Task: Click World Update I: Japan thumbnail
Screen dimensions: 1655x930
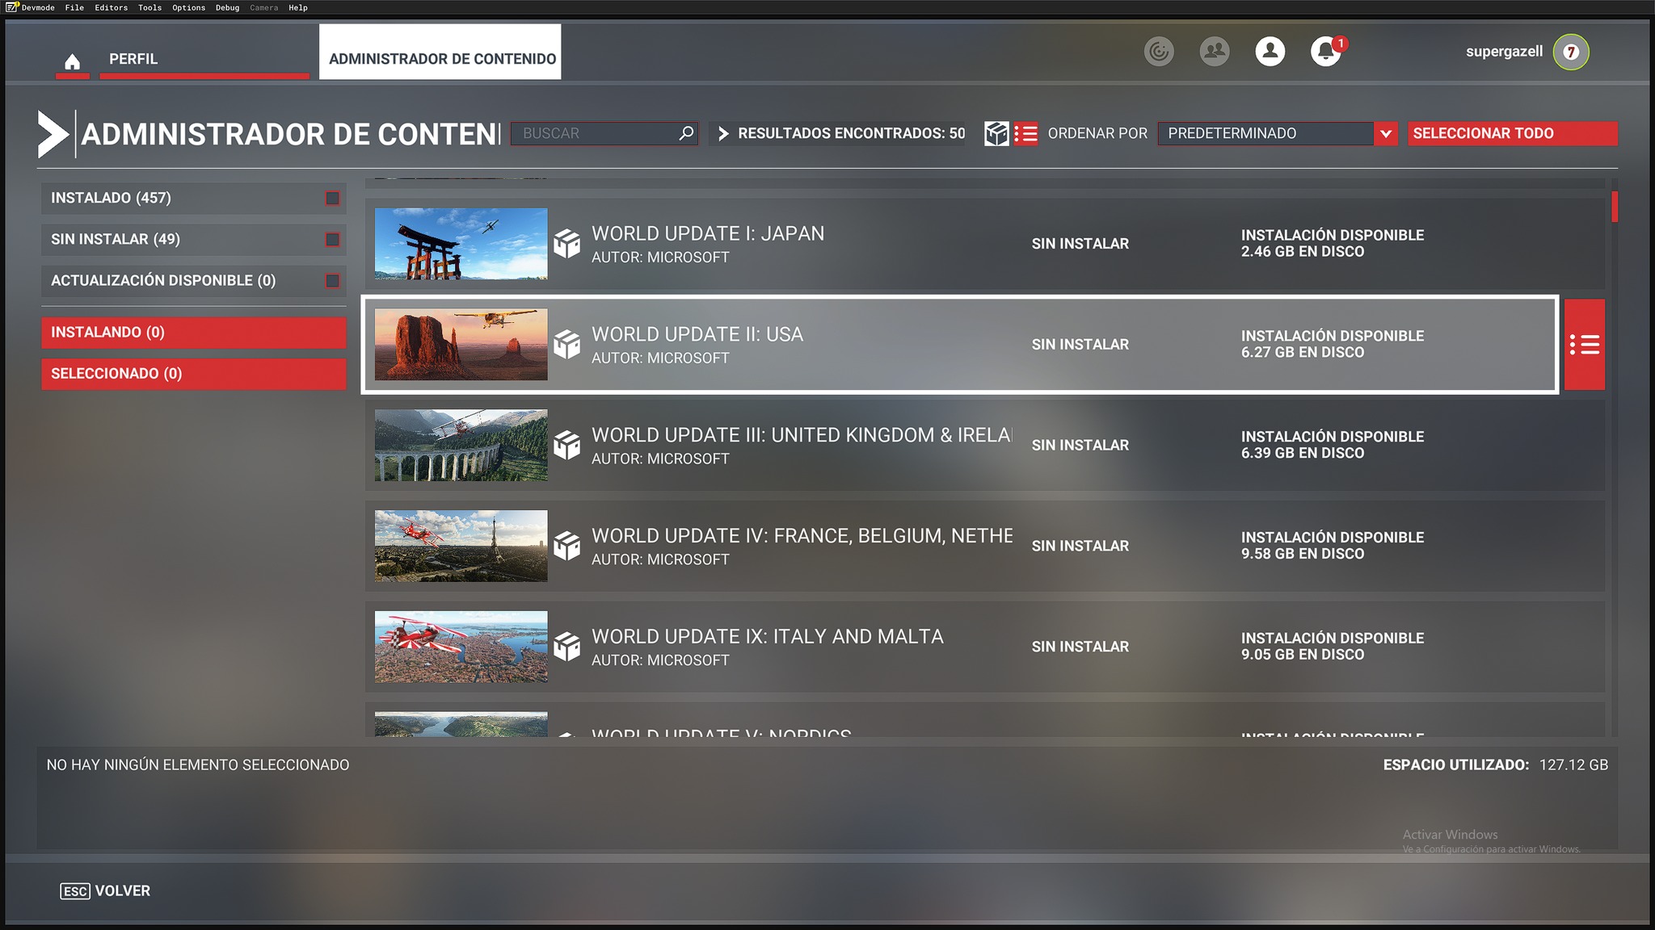Action: (461, 244)
